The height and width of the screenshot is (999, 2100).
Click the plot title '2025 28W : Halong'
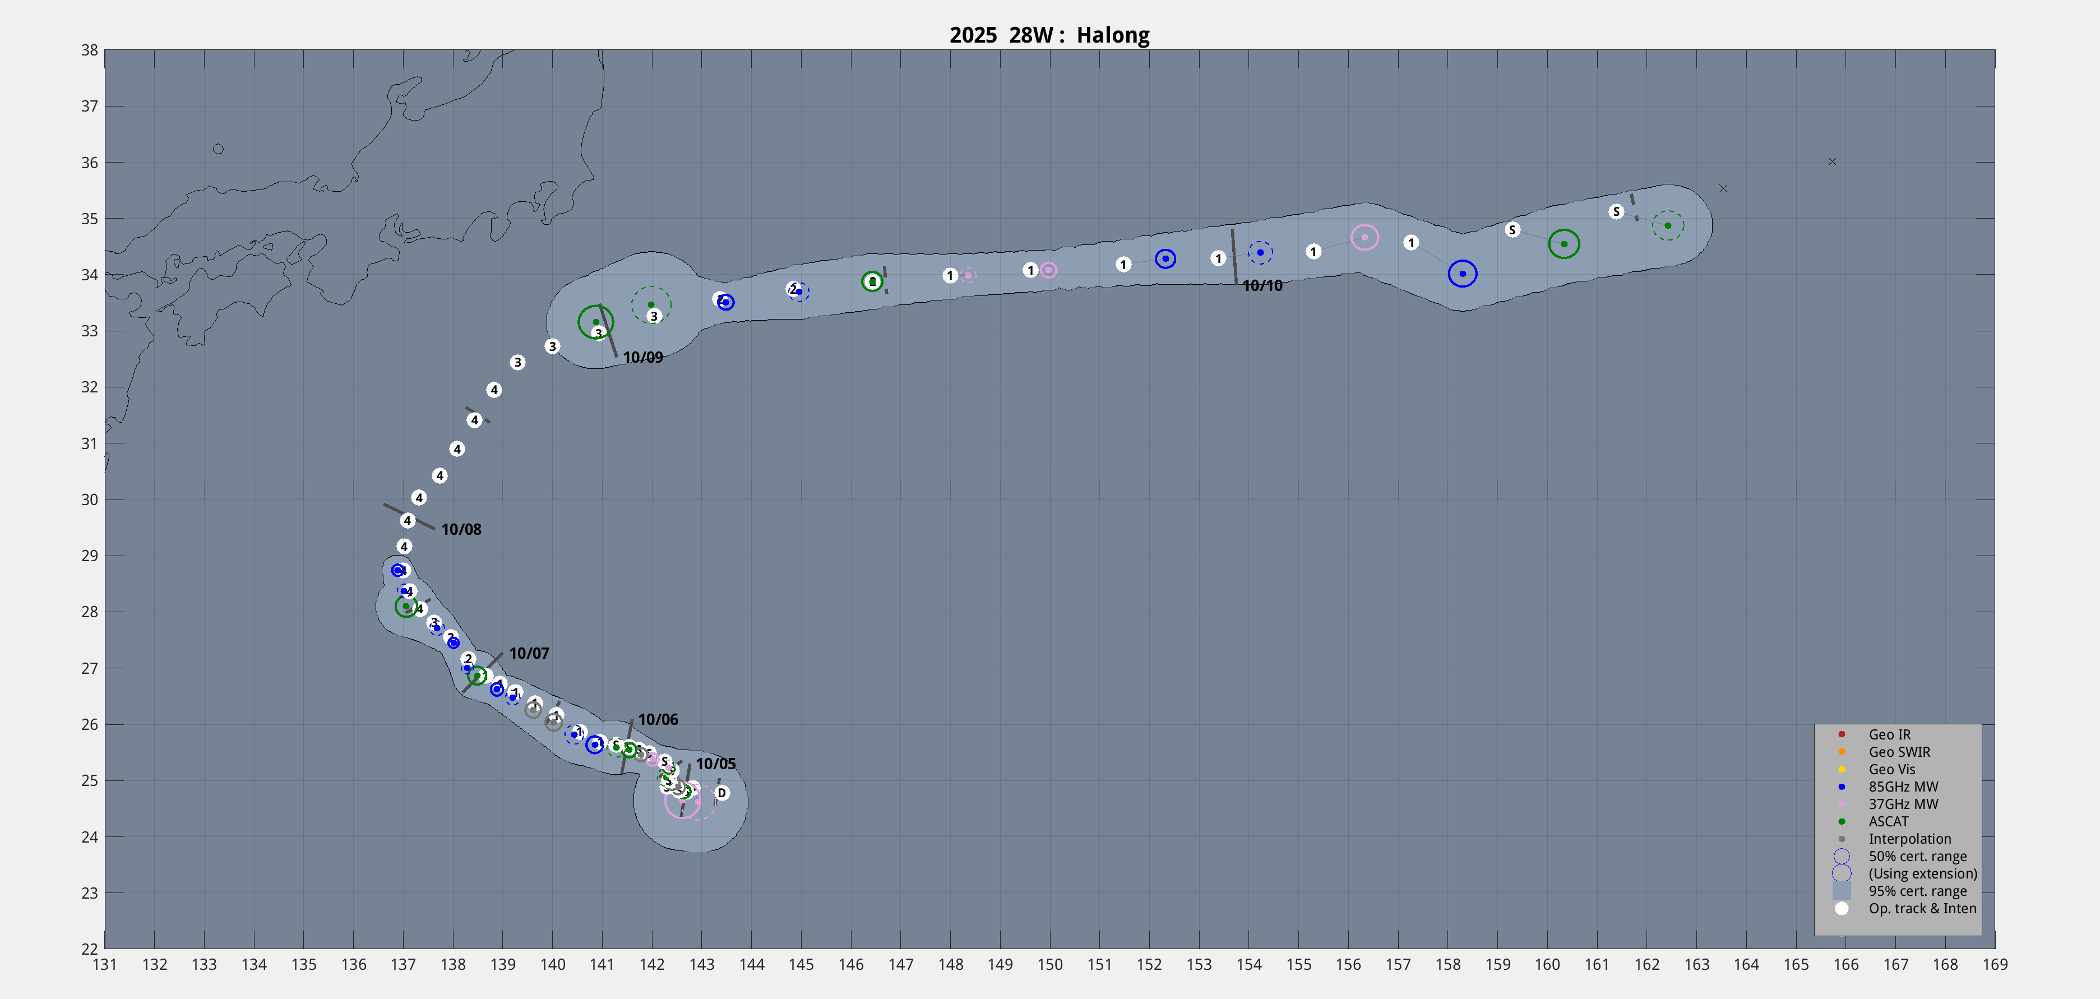pos(1049,35)
